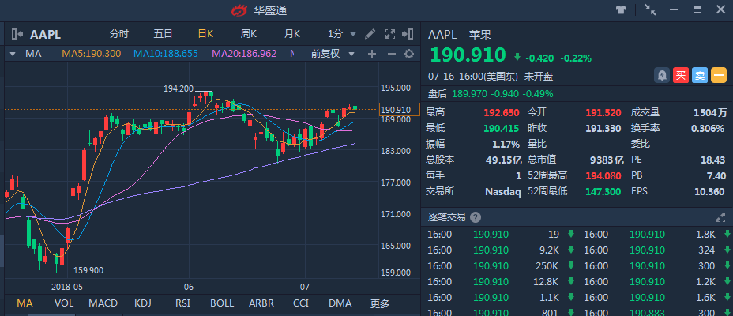Switch to 五日 chart tab
The height and width of the screenshot is (316, 733).
click(164, 34)
